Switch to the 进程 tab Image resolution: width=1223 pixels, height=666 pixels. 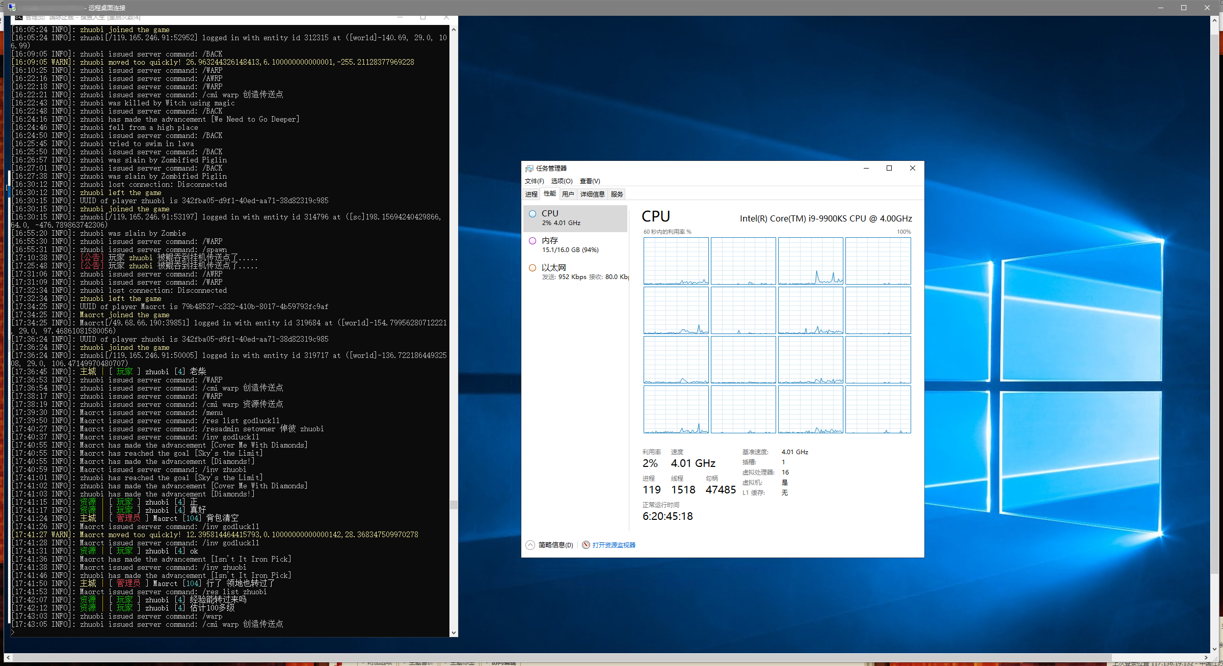tap(531, 194)
